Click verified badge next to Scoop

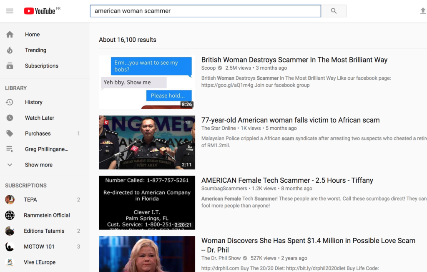(220, 68)
